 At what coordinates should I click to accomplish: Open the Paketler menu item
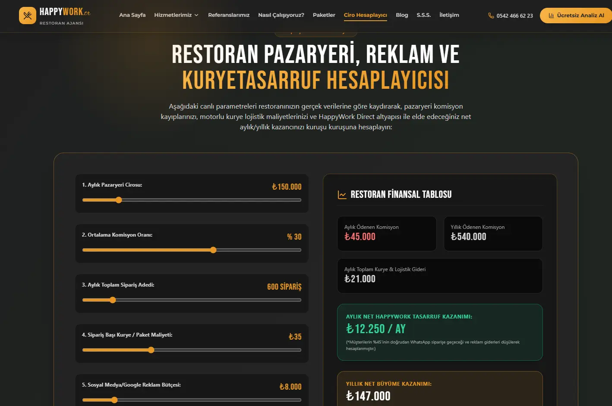point(324,15)
